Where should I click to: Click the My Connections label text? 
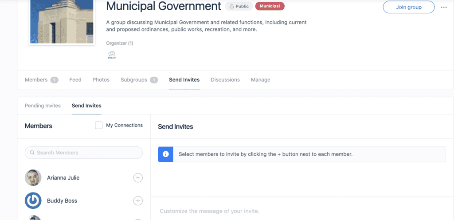tap(124, 126)
